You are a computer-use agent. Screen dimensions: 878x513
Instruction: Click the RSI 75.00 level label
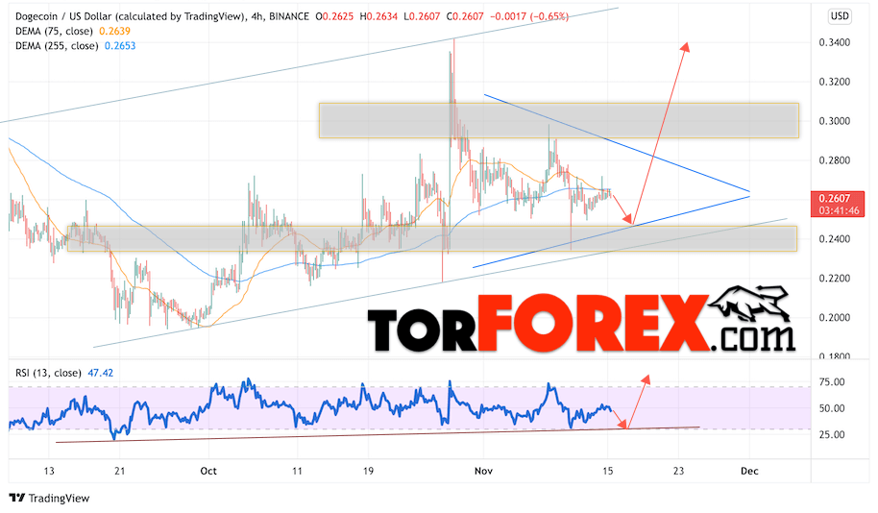(x=832, y=382)
